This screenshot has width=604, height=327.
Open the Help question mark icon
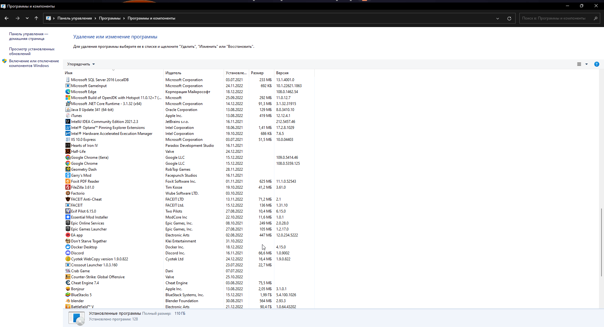(x=597, y=64)
